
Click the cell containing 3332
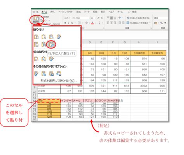[139, 86]
